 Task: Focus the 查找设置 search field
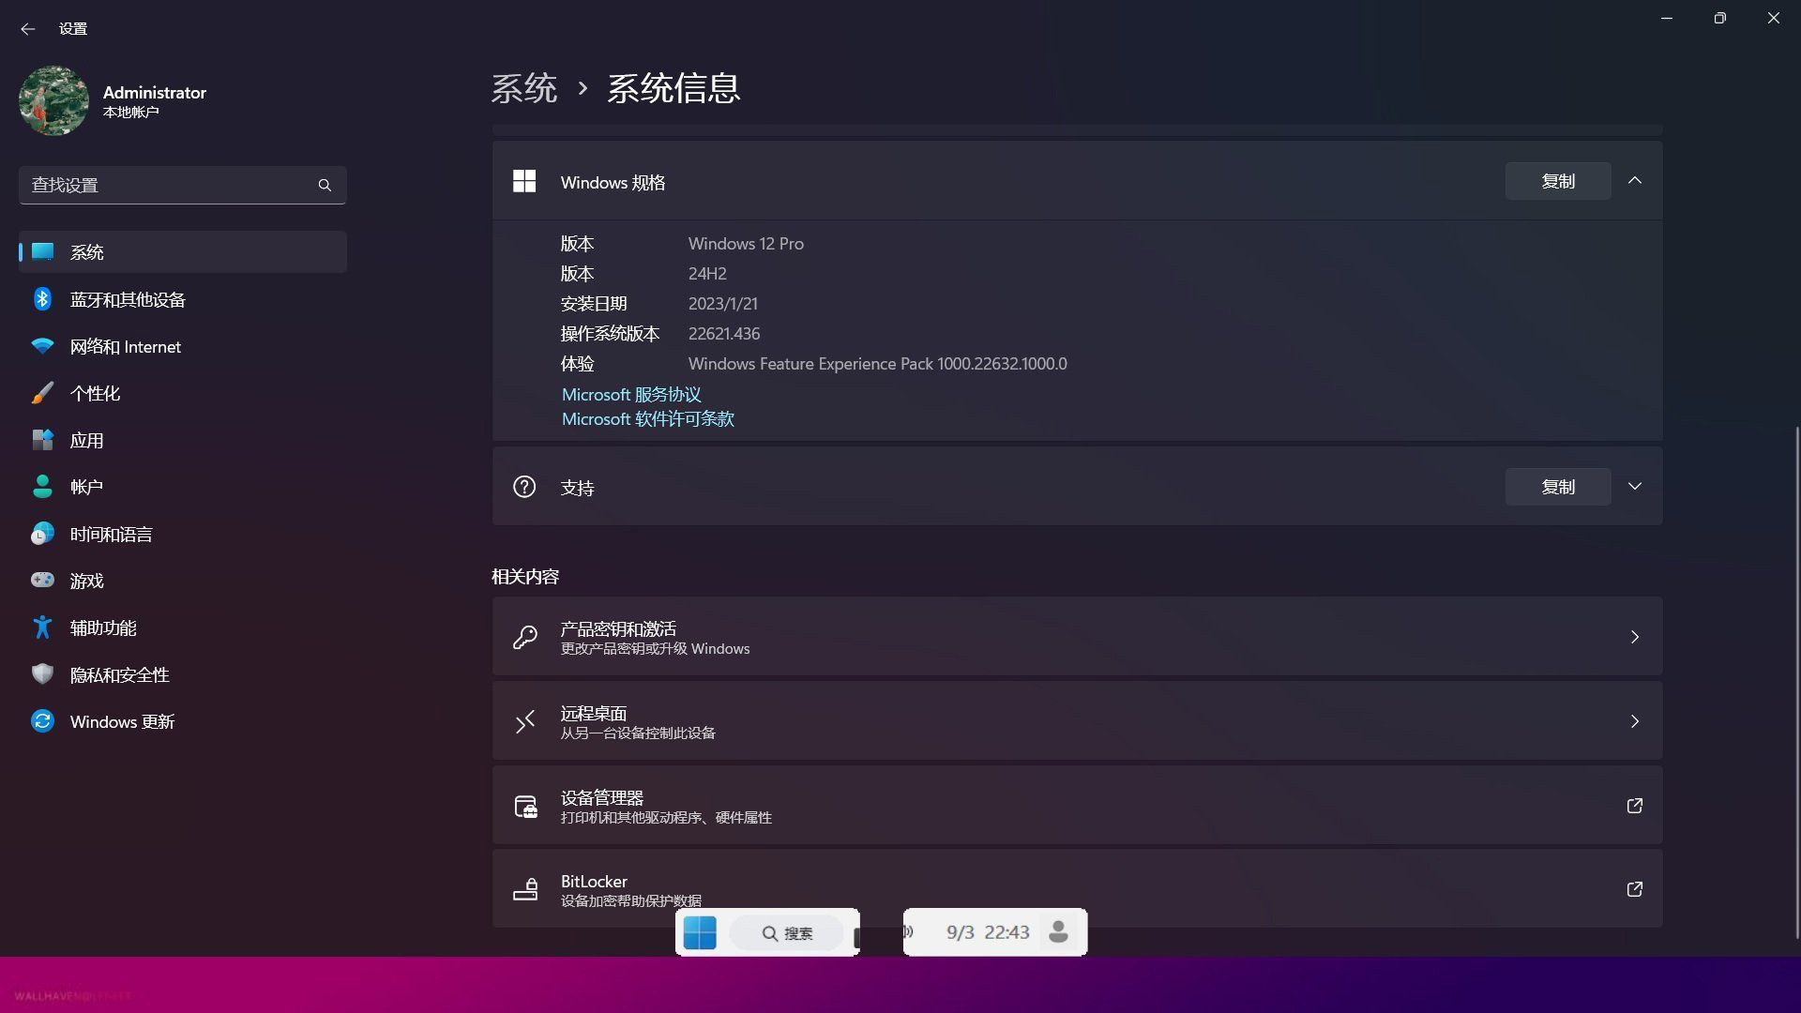[183, 185]
